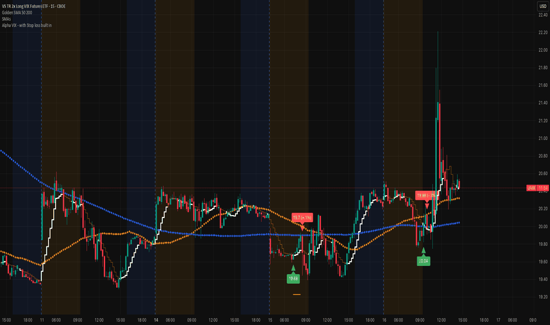The image size is (550, 325).
Task: Click the 19.20 price scale label
Action: (x=543, y=297)
